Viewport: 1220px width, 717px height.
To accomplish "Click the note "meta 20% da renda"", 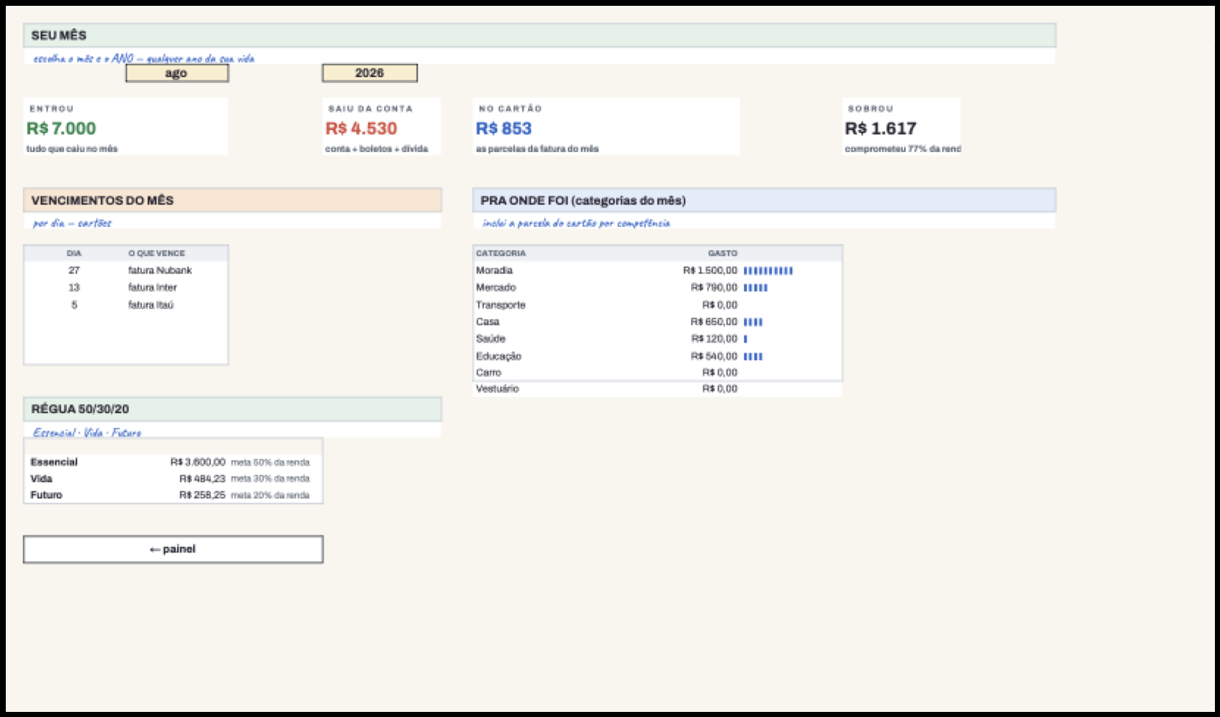I will (x=271, y=495).
